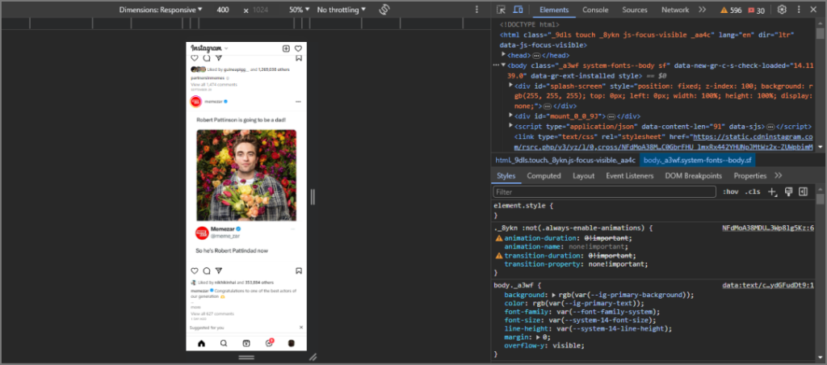Click View all 627 comments

point(212,314)
